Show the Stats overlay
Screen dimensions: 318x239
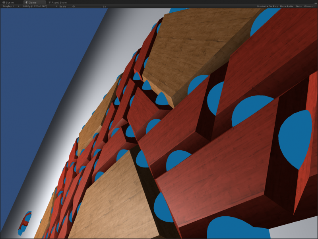coord(299,6)
